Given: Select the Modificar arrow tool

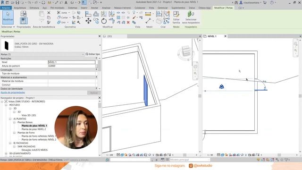Looking at the screenshot, I should coord(8,17).
